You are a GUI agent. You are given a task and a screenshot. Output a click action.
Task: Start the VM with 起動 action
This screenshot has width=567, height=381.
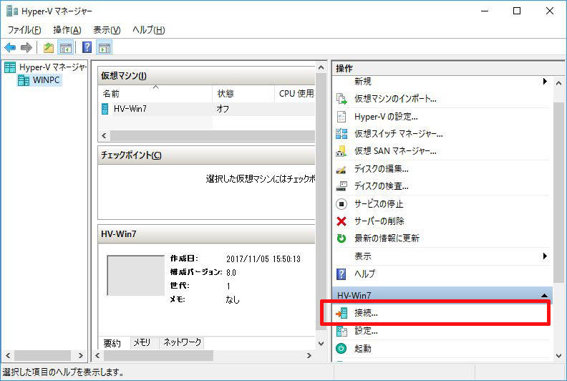363,349
